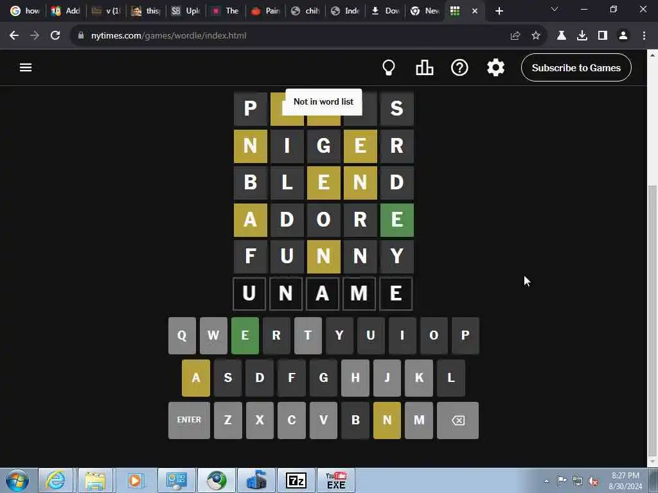Tap the green E key
This screenshot has height=493, width=658.
coord(245,335)
